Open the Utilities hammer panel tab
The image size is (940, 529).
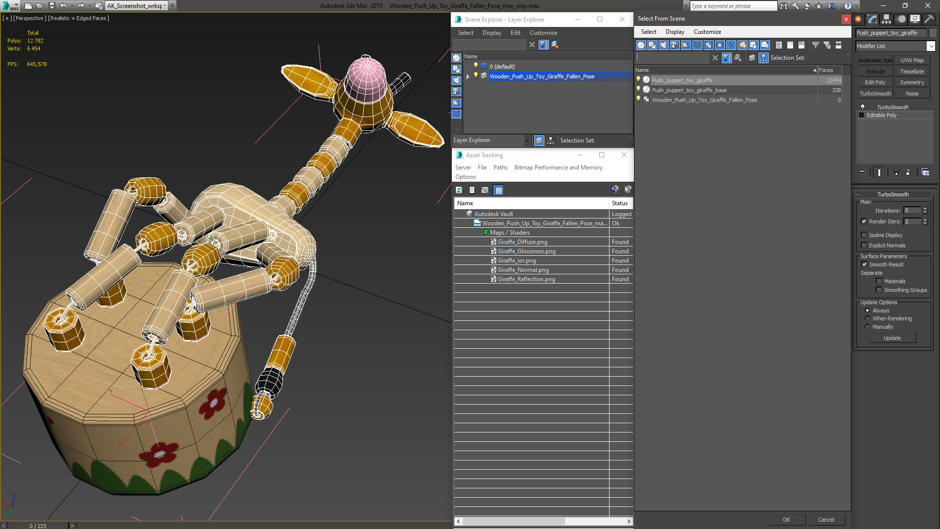click(x=929, y=19)
